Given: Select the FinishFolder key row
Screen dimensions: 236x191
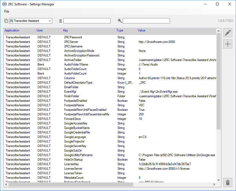Looking at the screenshot, I should (110, 96).
